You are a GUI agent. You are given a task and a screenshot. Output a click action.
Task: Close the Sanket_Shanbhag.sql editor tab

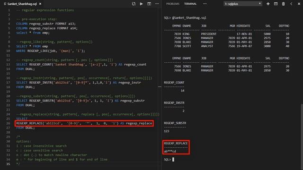[40, 4]
